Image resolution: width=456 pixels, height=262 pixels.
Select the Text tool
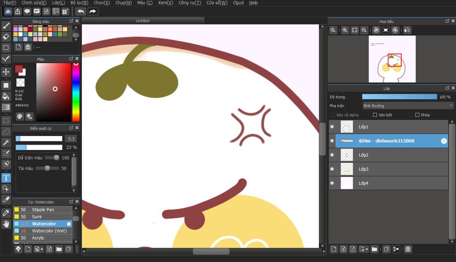[x=6, y=178]
